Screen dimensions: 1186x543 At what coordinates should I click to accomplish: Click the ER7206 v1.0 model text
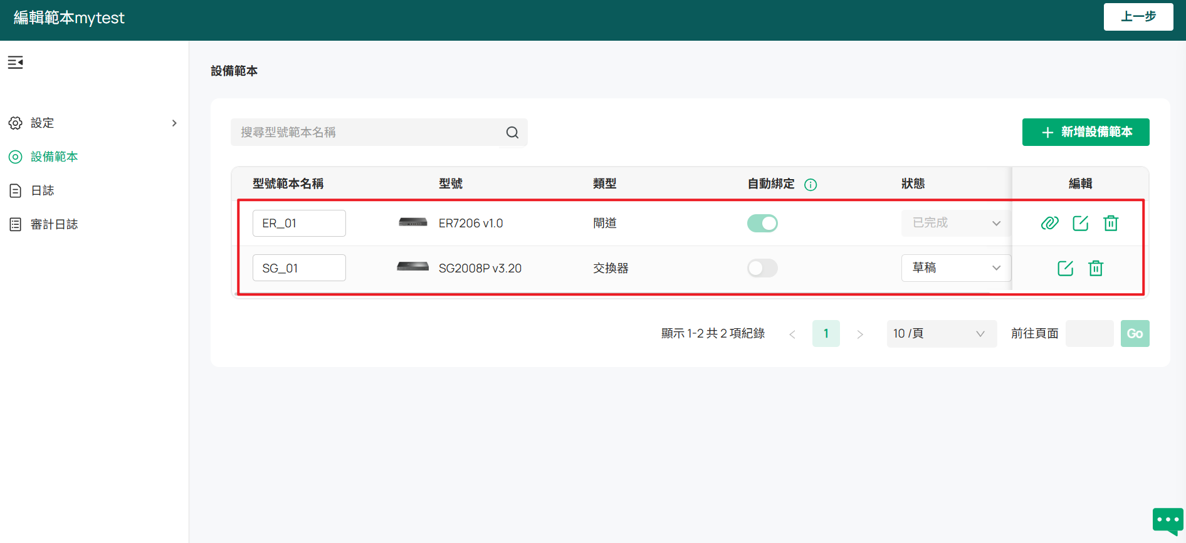(471, 223)
